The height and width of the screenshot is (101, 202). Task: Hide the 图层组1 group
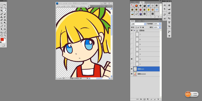click(x=132, y=30)
